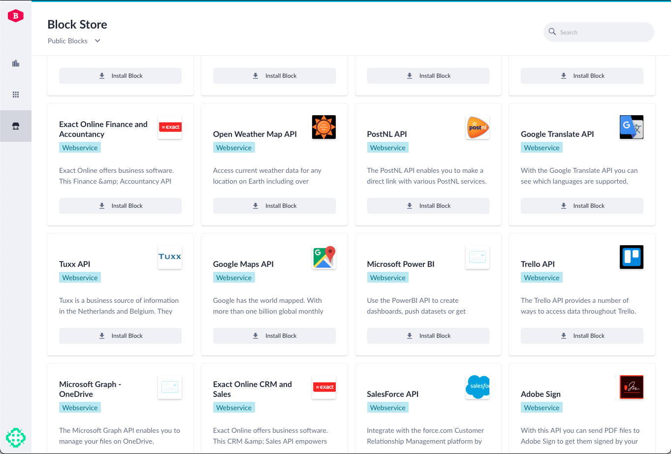Click the Adobe Sign logo
Viewport: 671px width, 454px height.
point(631,387)
